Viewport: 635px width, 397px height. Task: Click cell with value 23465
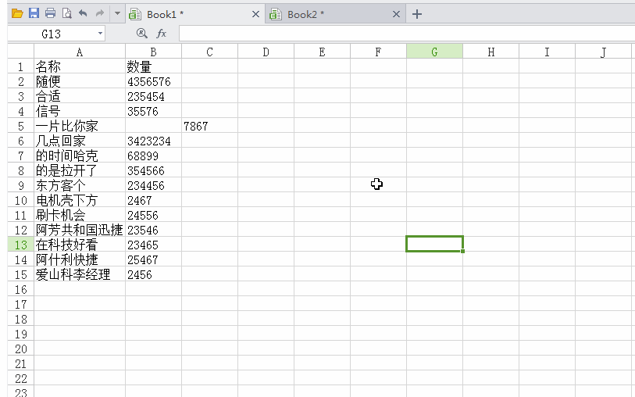tap(154, 245)
